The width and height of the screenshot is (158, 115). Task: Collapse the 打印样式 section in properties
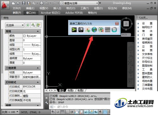[x=38, y=82]
